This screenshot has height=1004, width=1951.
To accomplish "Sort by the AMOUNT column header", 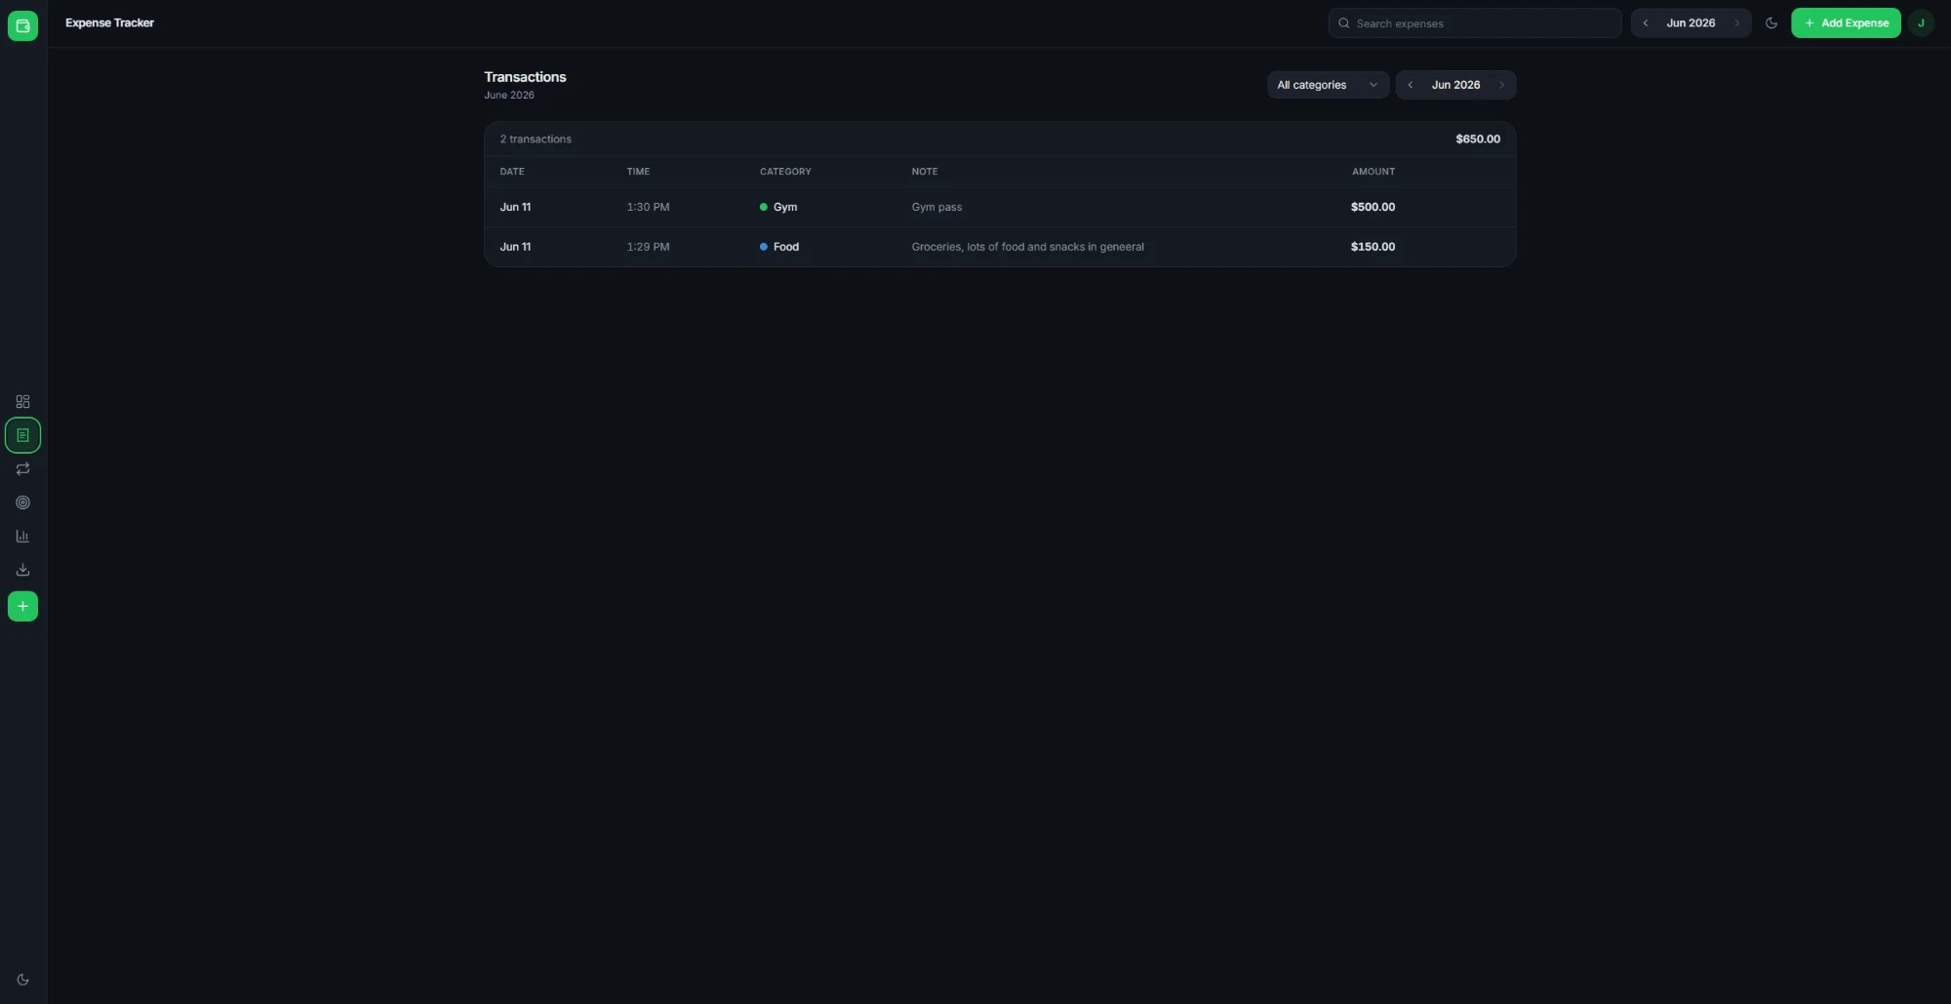I will [1374, 172].
